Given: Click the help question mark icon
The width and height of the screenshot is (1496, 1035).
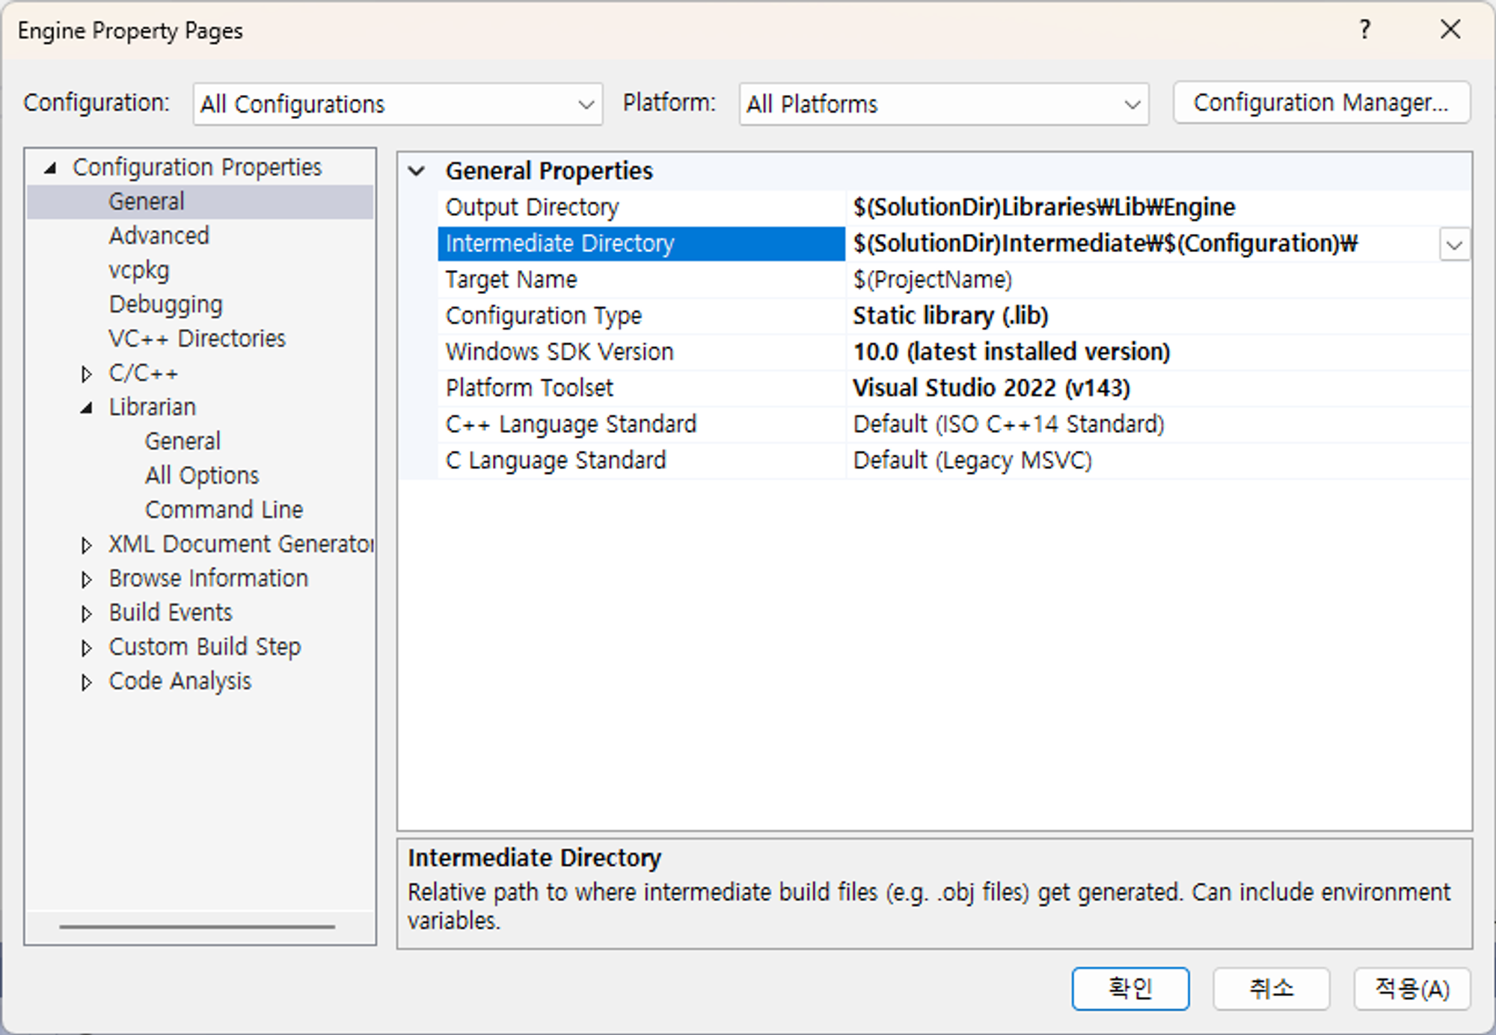Looking at the screenshot, I should tap(1364, 30).
